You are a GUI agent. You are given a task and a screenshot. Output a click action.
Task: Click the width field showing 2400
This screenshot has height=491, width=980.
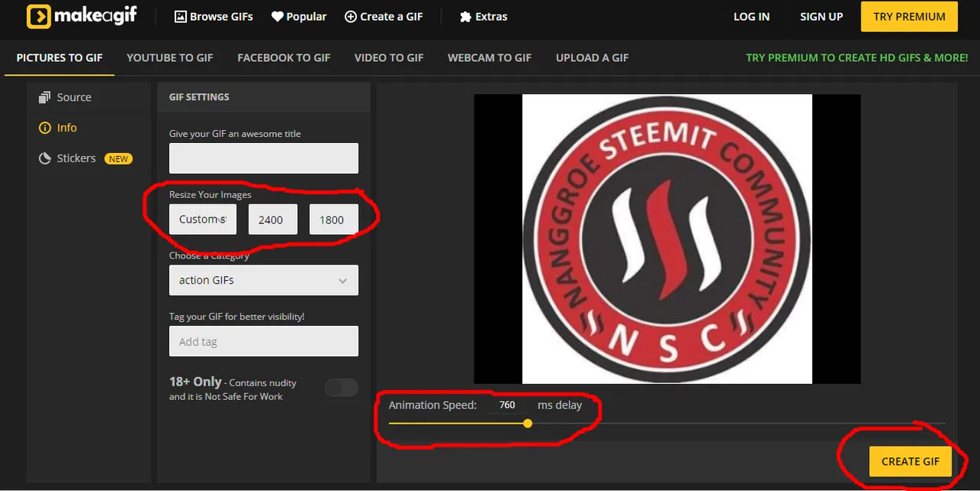point(271,219)
